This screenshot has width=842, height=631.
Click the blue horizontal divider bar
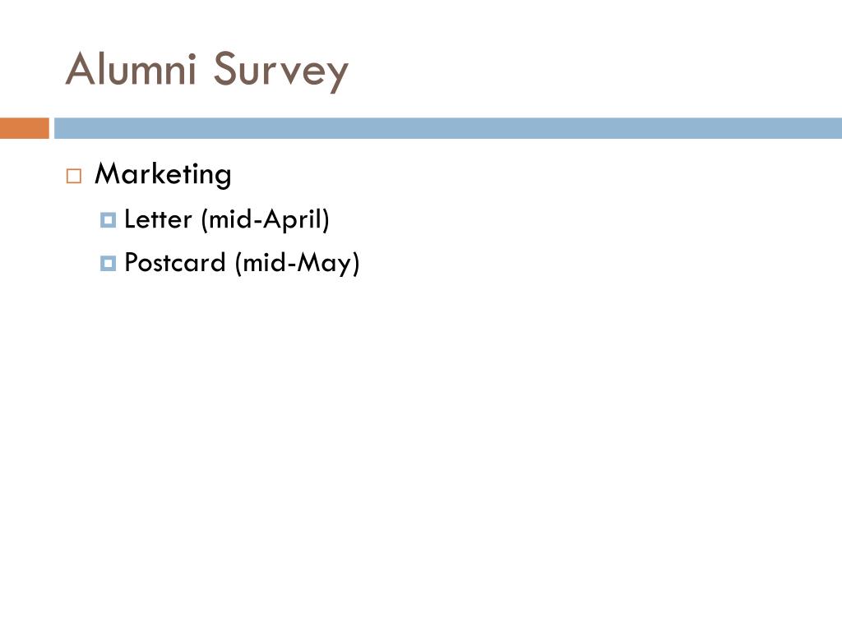(x=448, y=128)
